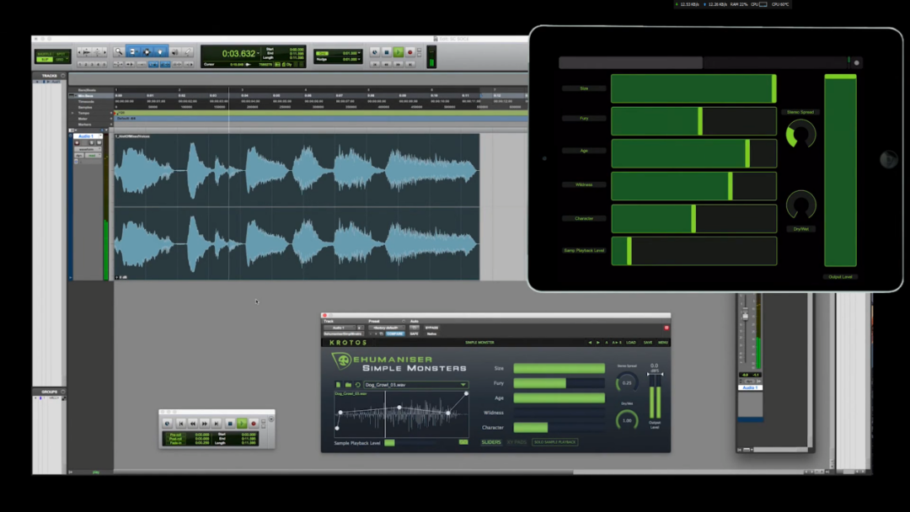910x512 pixels.
Task: Adjust the Character slider in the plugin
Action: (559, 427)
